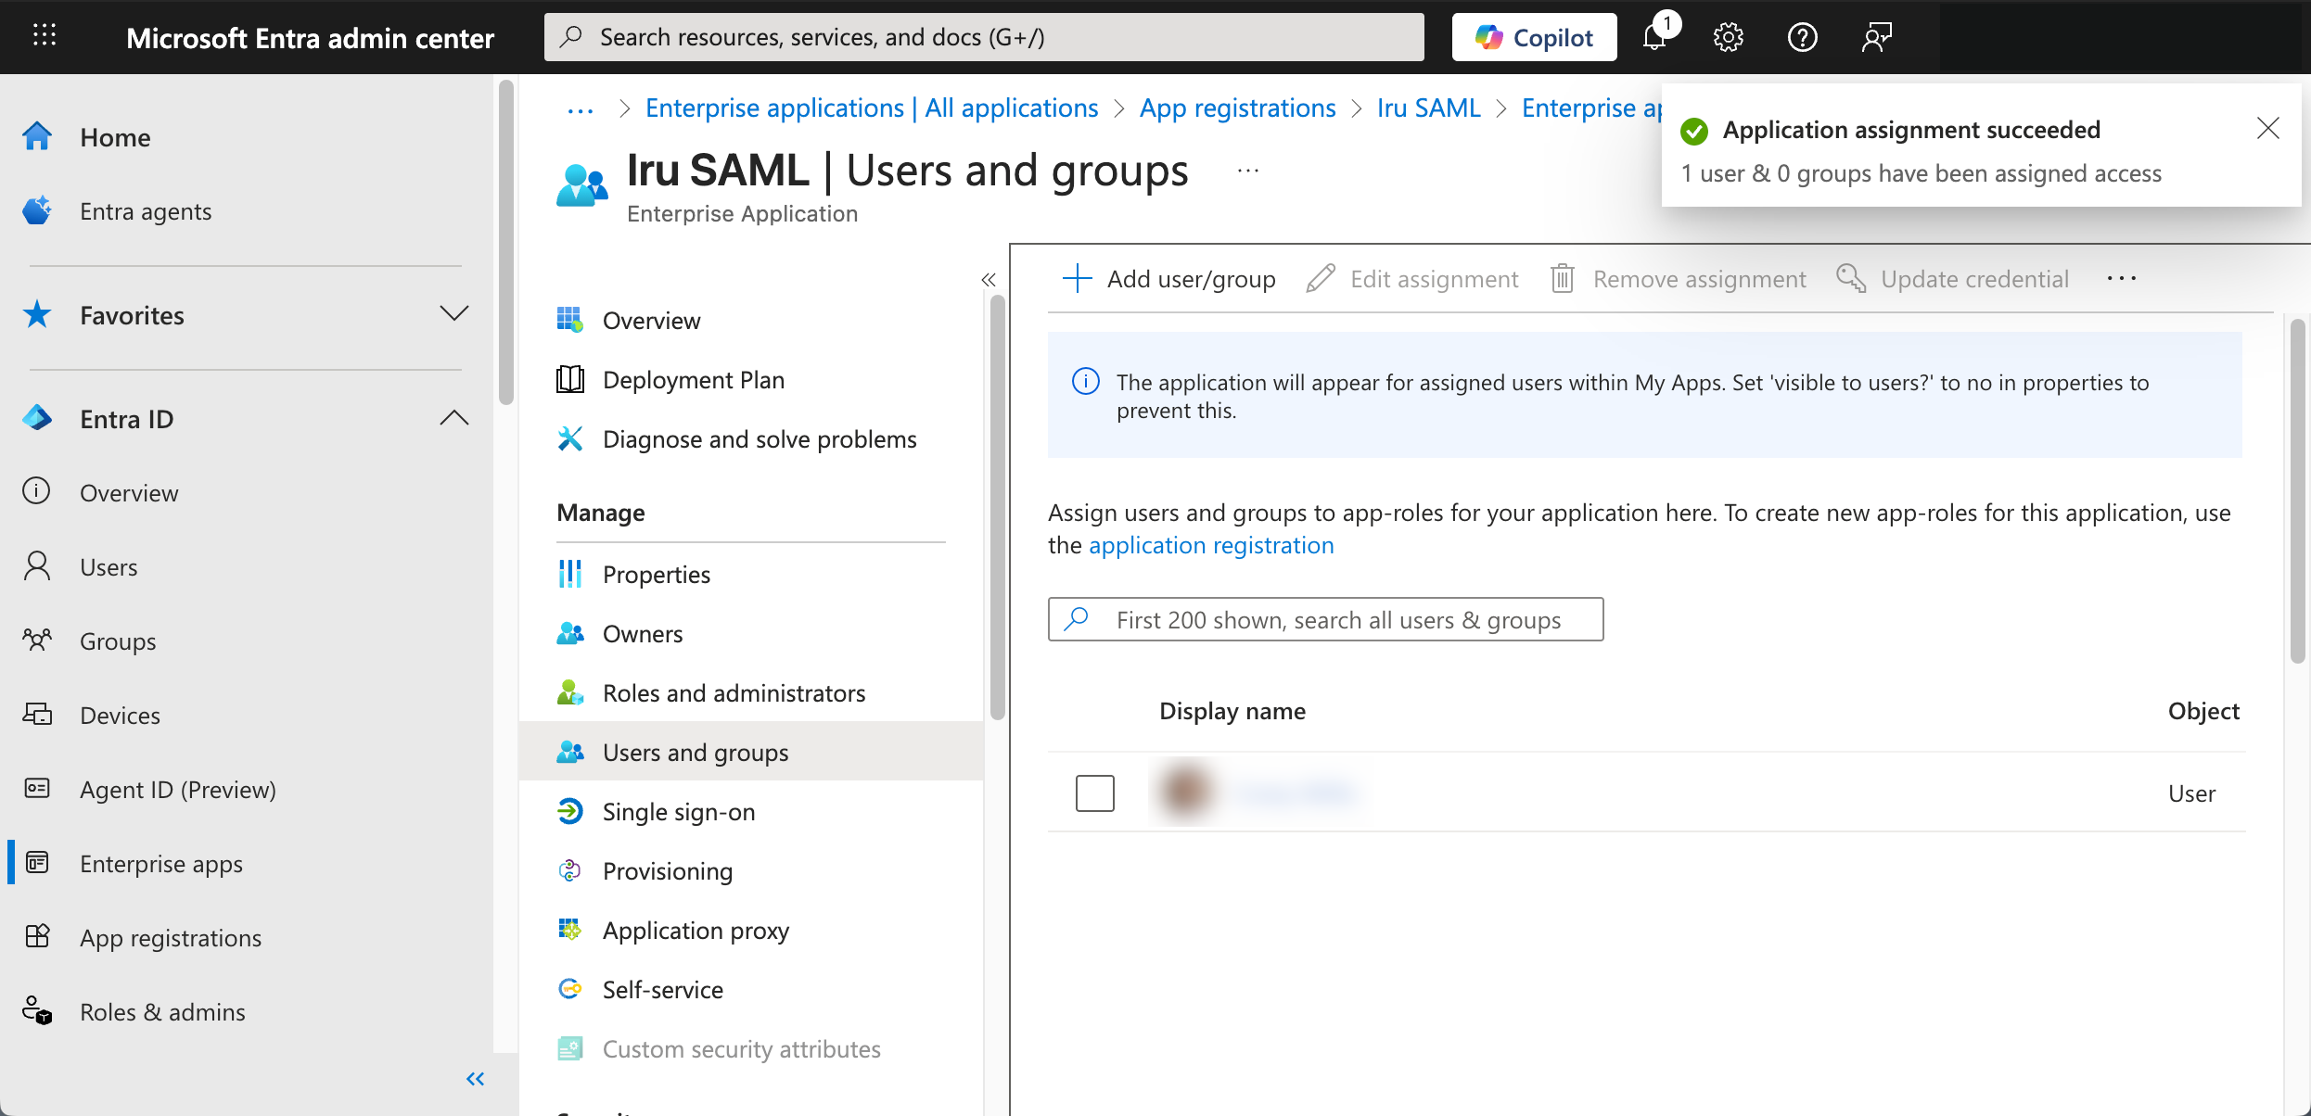Viewport: 2311px width, 1116px height.
Task: Expand the breadcrumb ellipsis
Action: 580,109
